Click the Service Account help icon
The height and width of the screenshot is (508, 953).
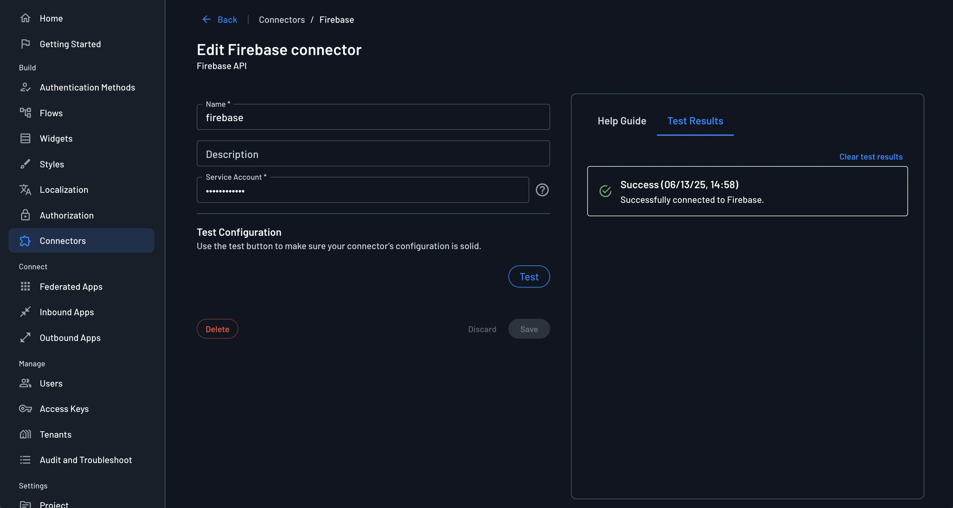tap(542, 190)
